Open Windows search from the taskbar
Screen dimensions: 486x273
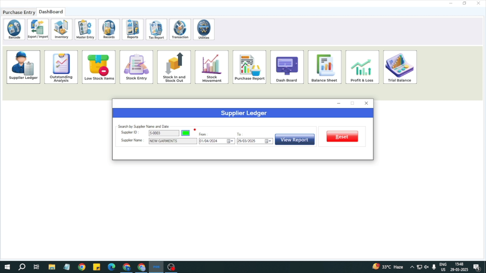[x=22, y=267]
